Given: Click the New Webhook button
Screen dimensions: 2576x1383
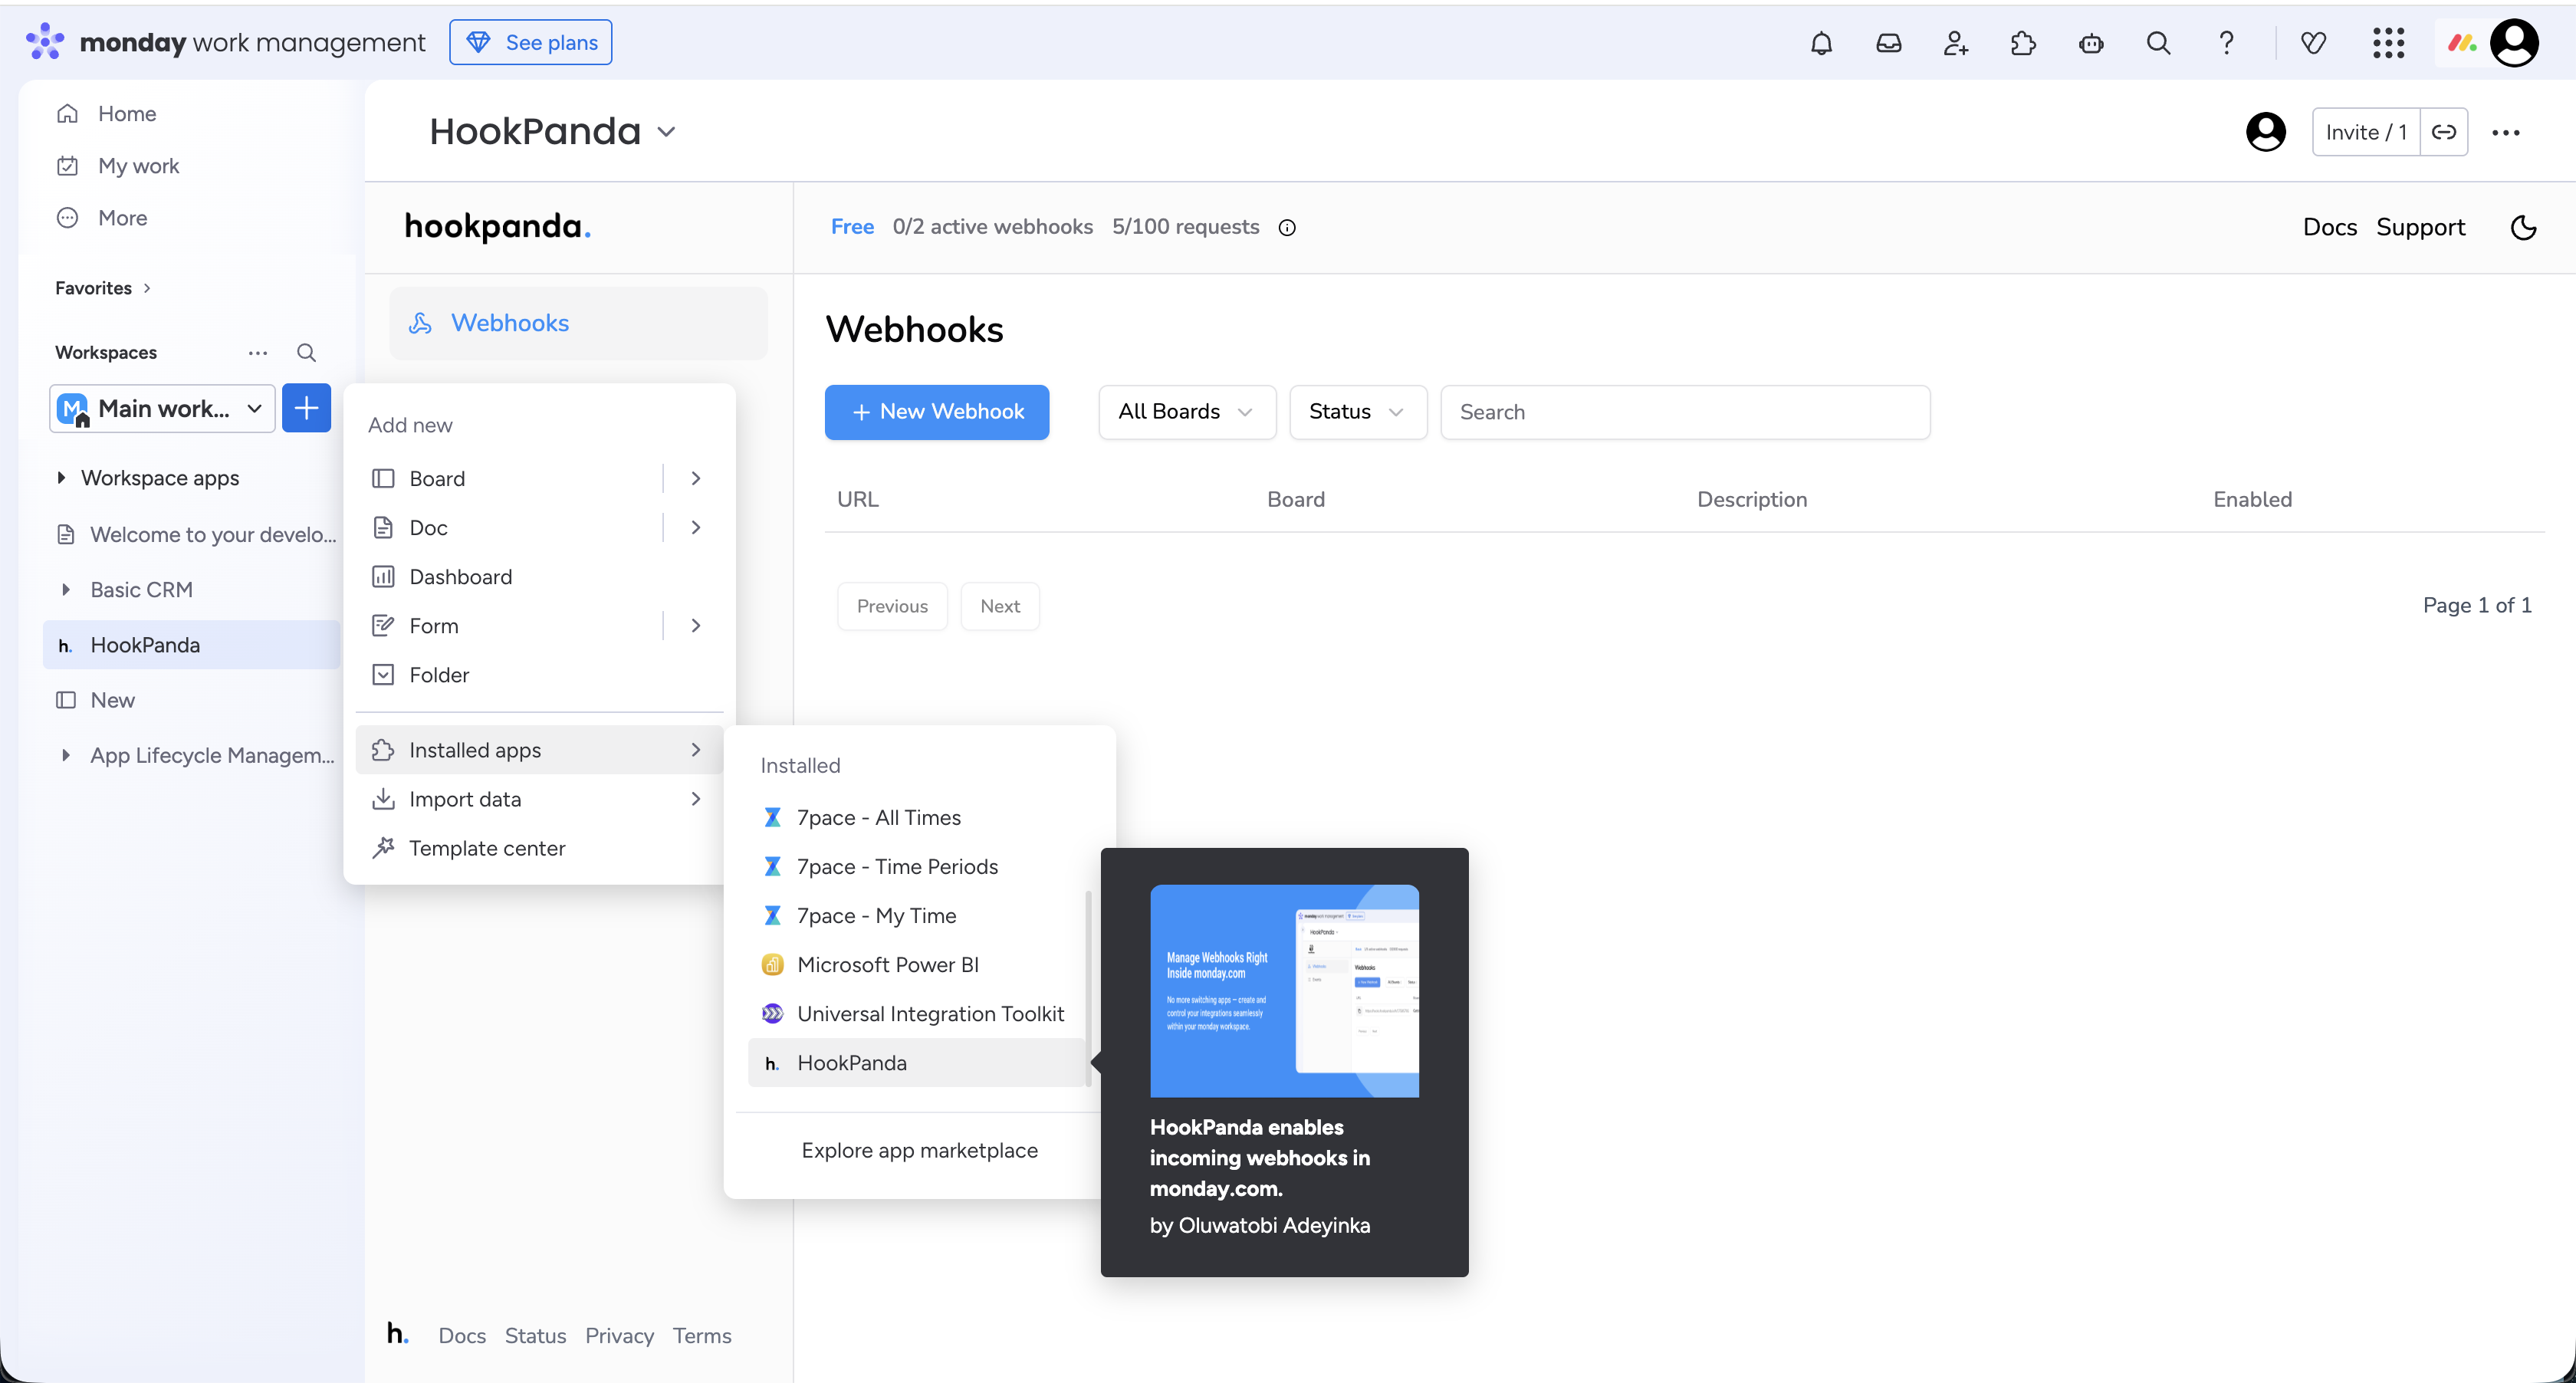Looking at the screenshot, I should 937,412.
